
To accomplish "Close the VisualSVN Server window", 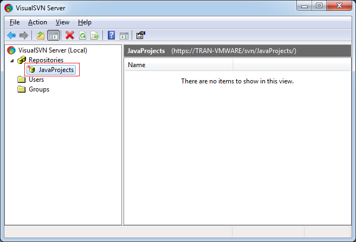I will coord(339,5).
